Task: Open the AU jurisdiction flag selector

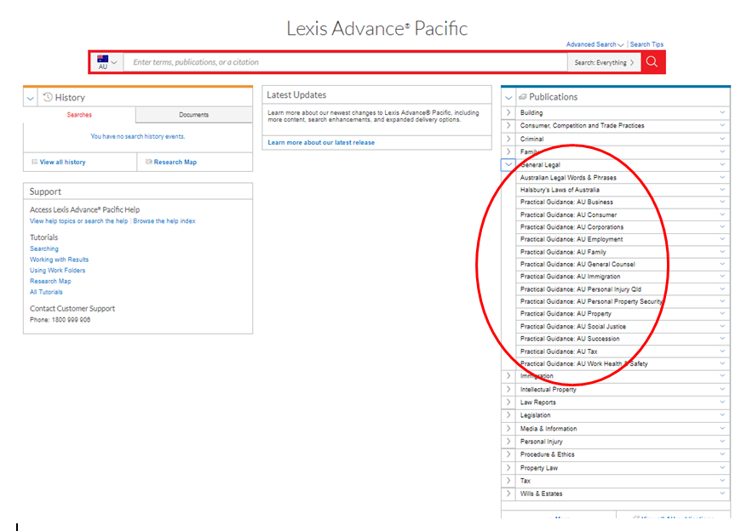Action: (x=107, y=62)
